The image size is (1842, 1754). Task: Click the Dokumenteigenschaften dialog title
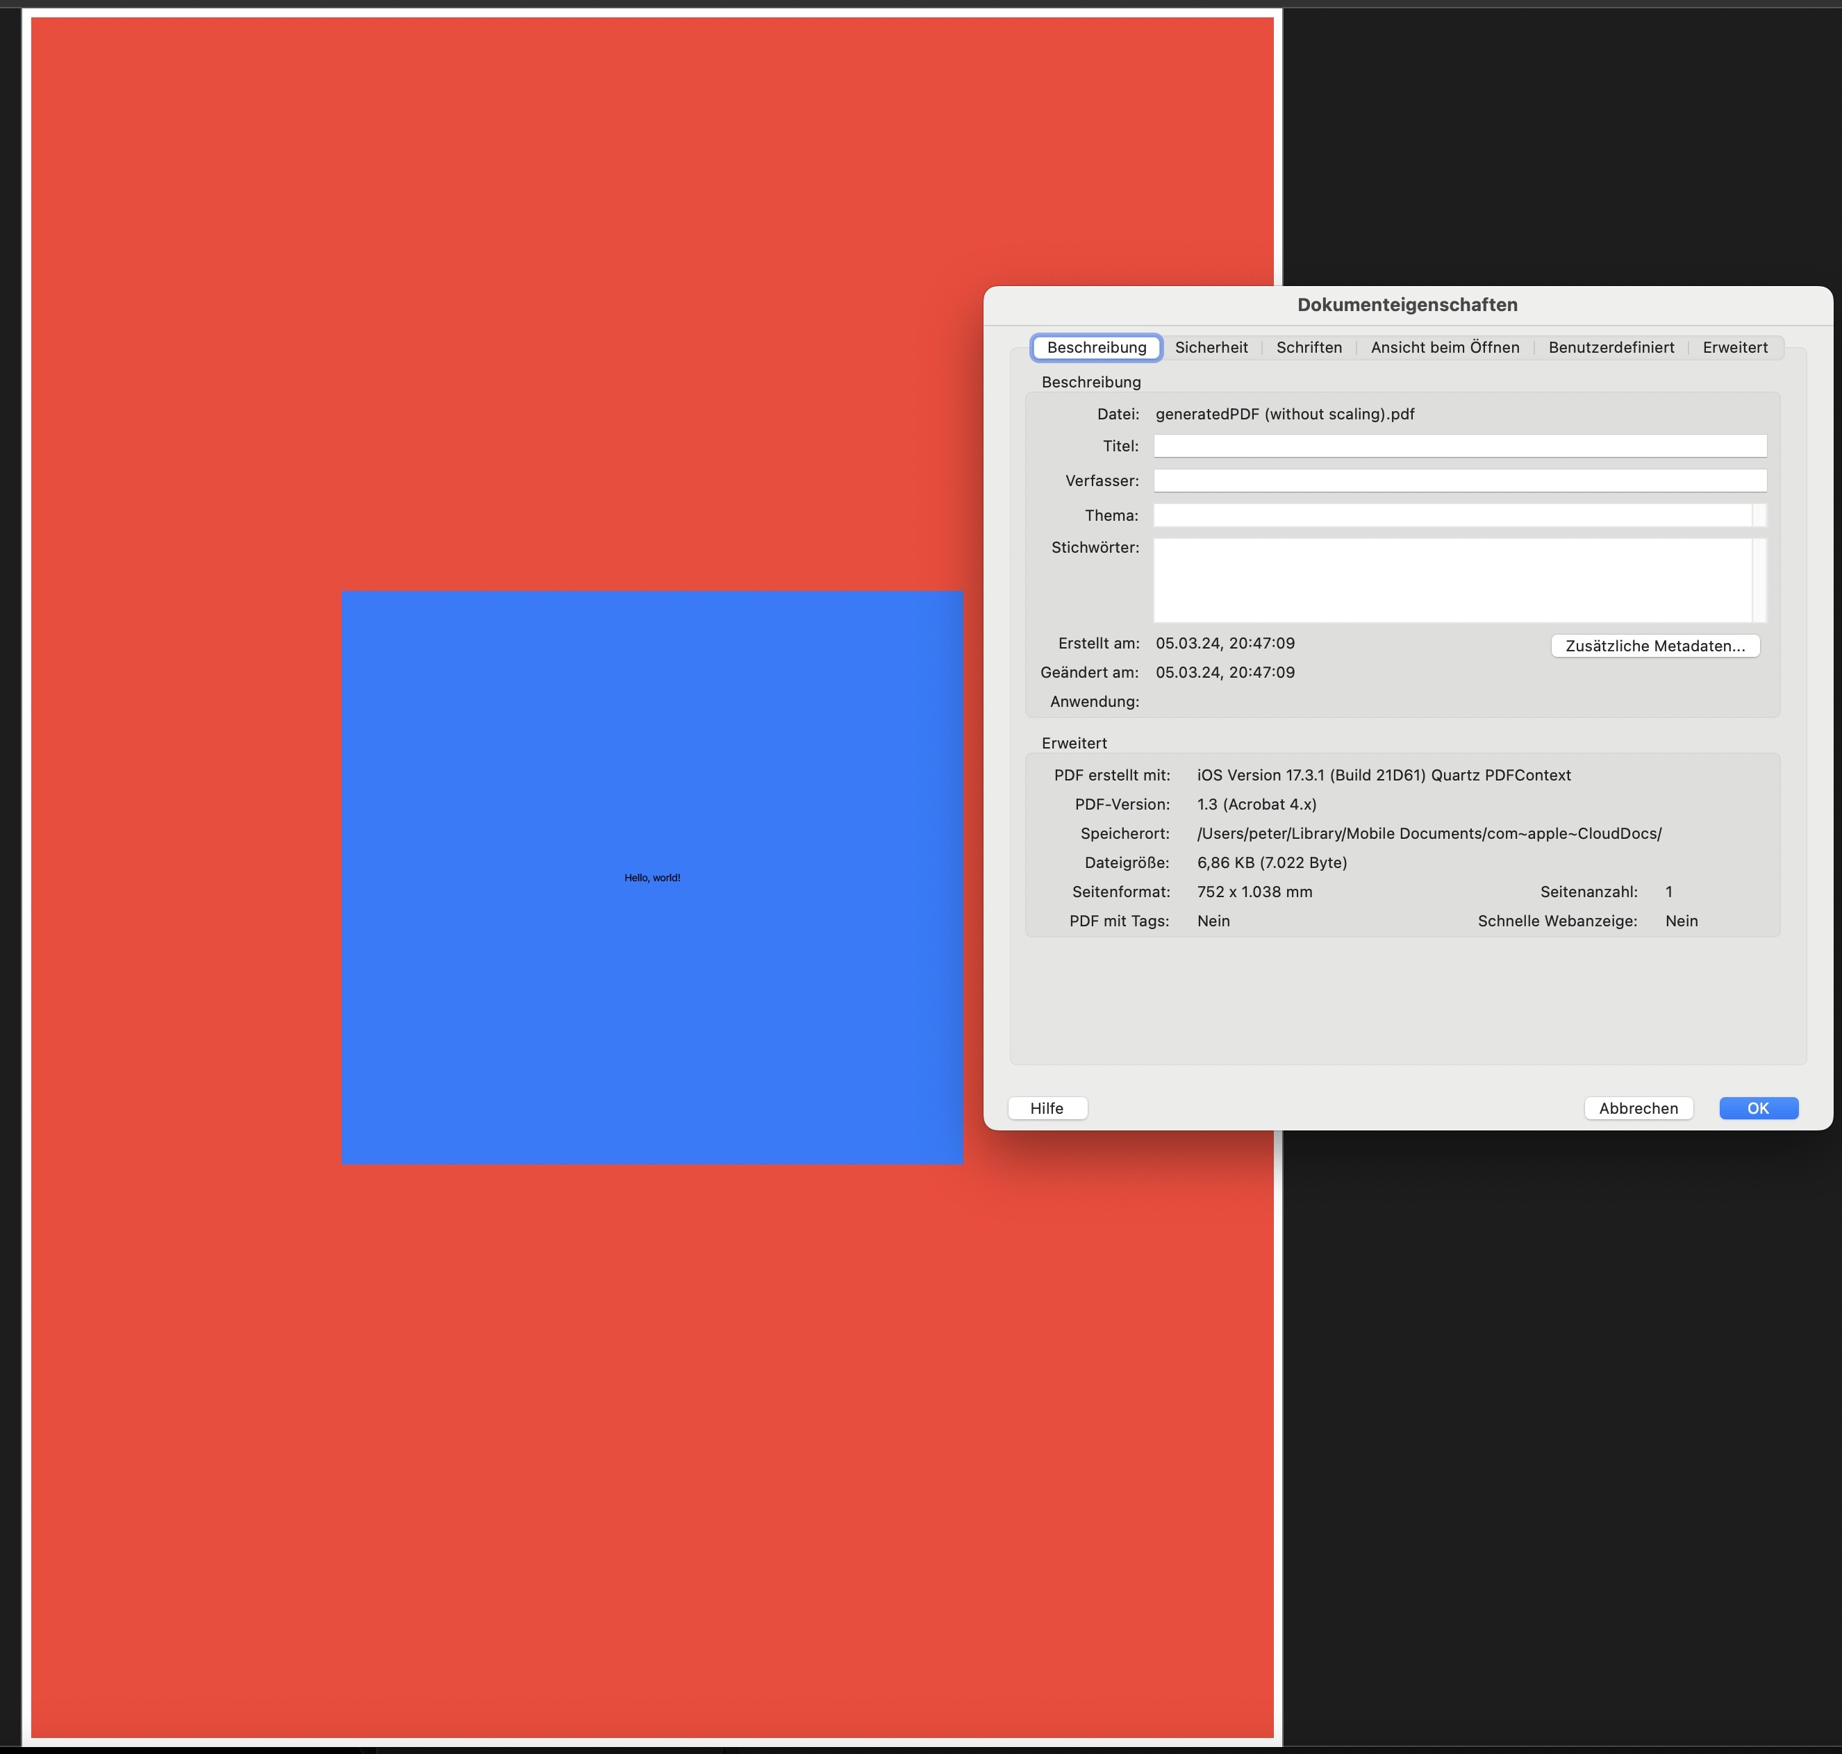pos(1407,305)
